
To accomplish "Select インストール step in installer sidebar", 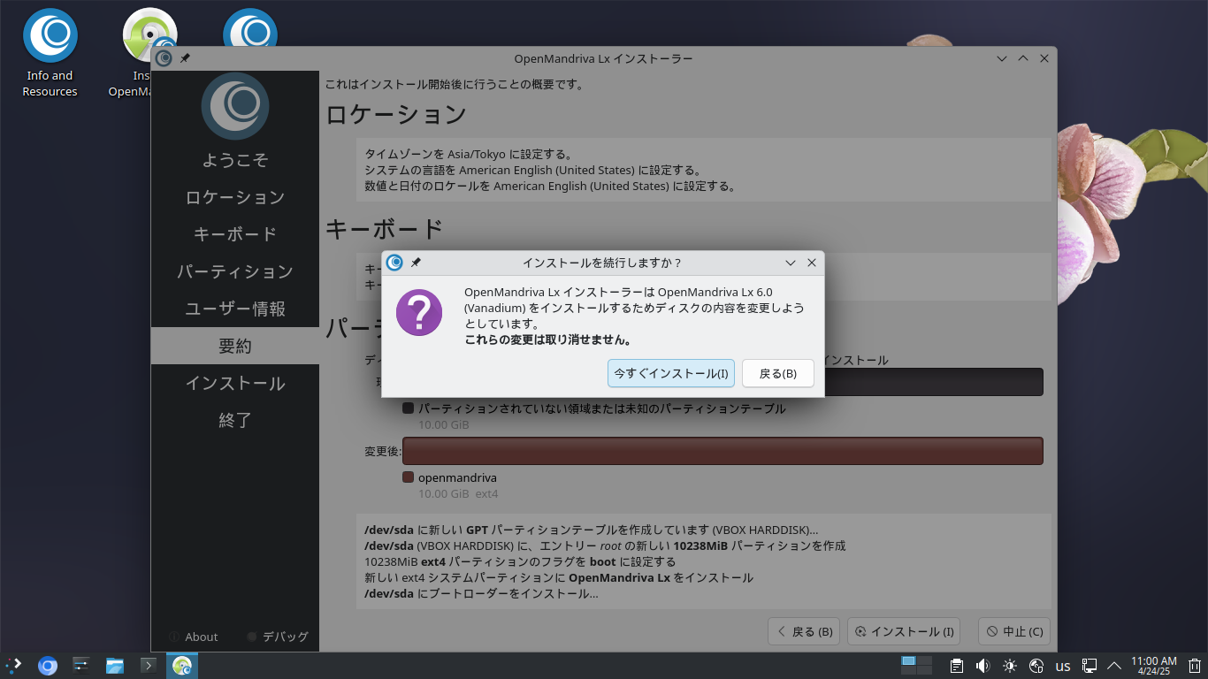I will [x=235, y=383].
